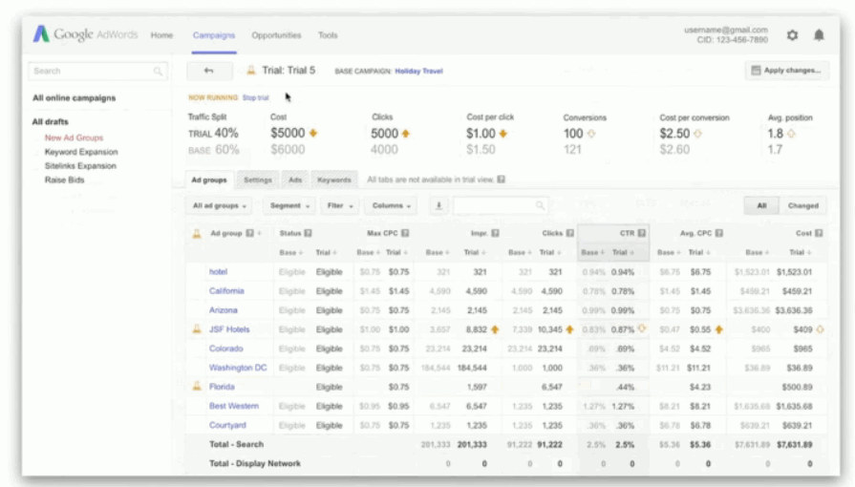
Task: Open the Best Western ad group
Action: pos(234,406)
